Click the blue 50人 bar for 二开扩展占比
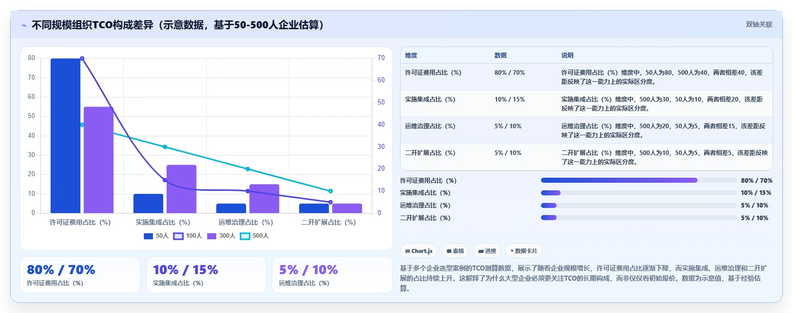 pos(314,208)
